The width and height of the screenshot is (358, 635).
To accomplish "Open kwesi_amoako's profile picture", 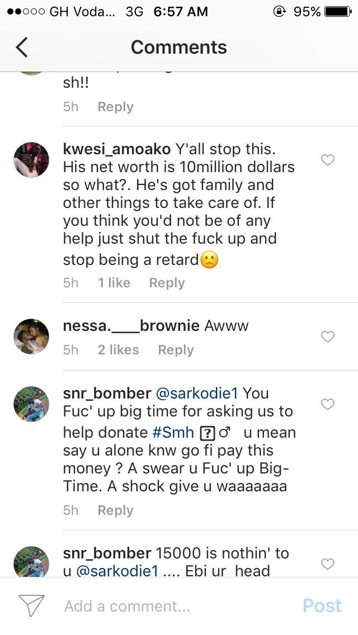I will [x=31, y=160].
